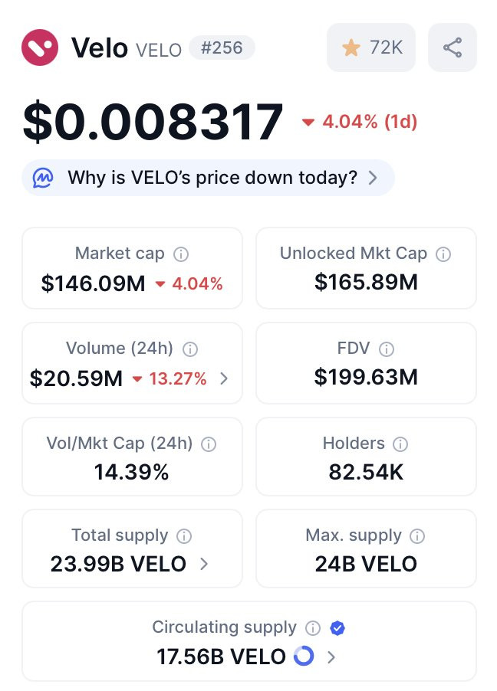Click verified blue checkmark badge
The image size is (497, 691).
pyautogui.click(x=337, y=628)
